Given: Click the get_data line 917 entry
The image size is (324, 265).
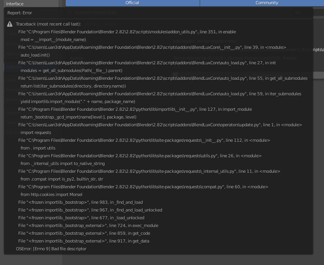Looking at the screenshot, I should [x=84, y=241].
